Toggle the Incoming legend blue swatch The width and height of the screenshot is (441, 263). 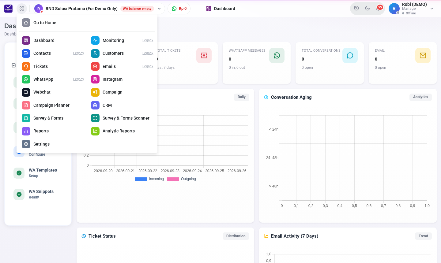pos(141,179)
